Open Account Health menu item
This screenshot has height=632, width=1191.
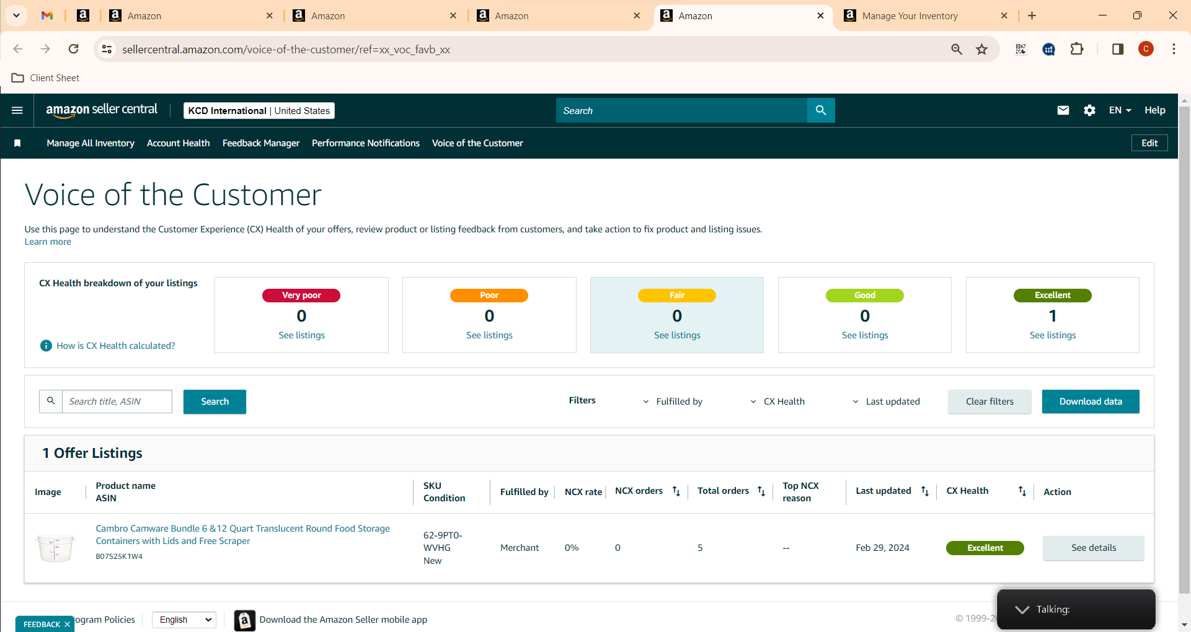179,143
